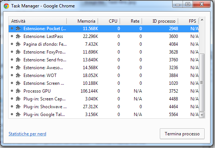Click the 27.312K memory value
Viewport: 215px width, 148px height.
click(x=91, y=107)
